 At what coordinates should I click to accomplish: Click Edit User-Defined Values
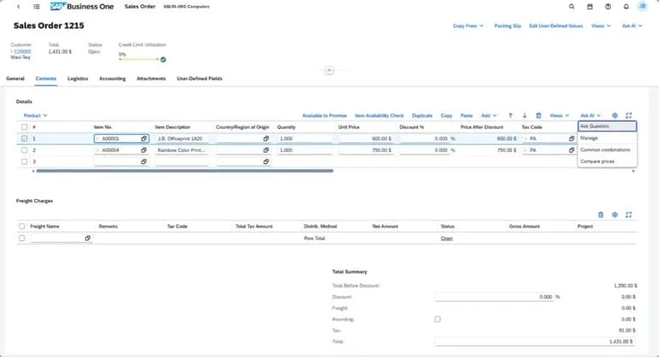556,26
